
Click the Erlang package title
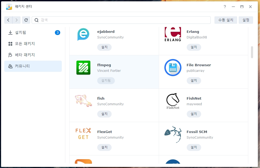pos(193,32)
